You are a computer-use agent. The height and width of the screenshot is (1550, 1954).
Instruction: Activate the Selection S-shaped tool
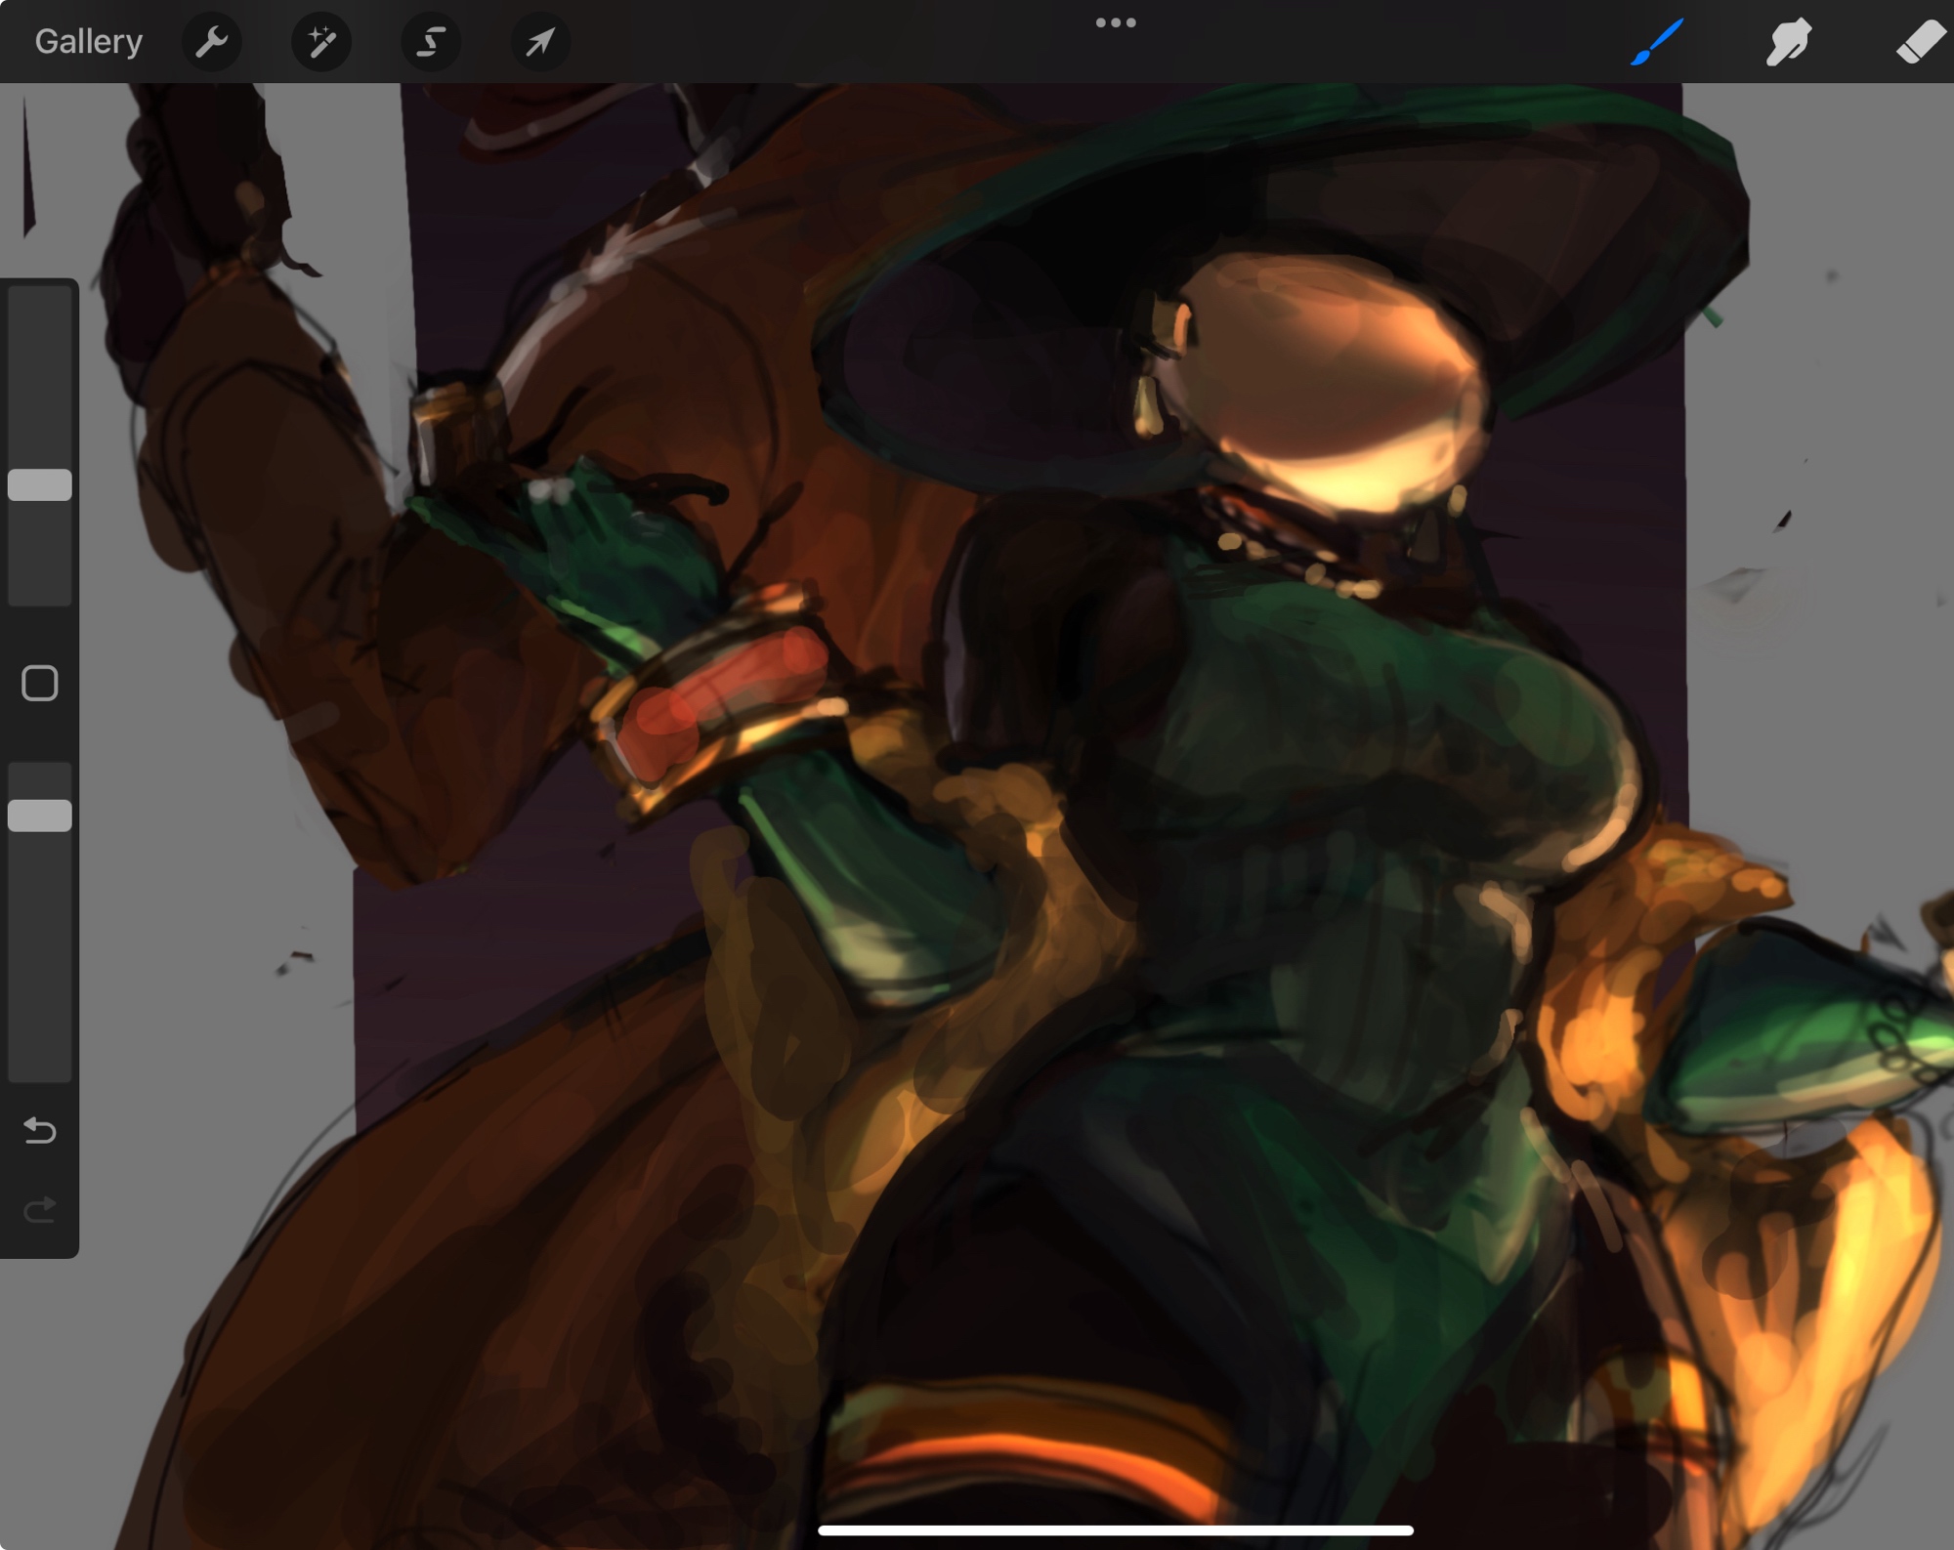point(431,42)
